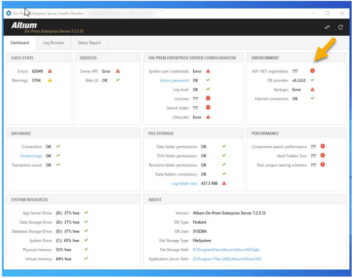Click the warning triangle beside Log folder size
The image size is (354, 278).
pyautogui.click(x=224, y=183)
